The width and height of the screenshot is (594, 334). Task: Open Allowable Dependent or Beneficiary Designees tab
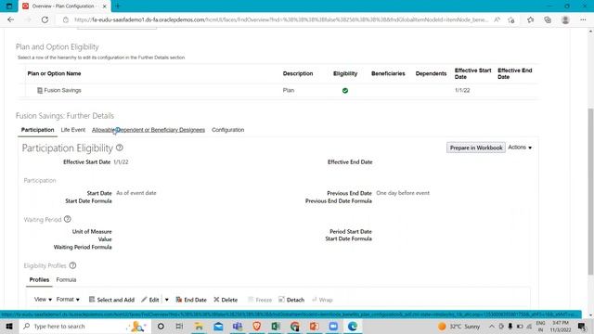click(x=148, y=130)
